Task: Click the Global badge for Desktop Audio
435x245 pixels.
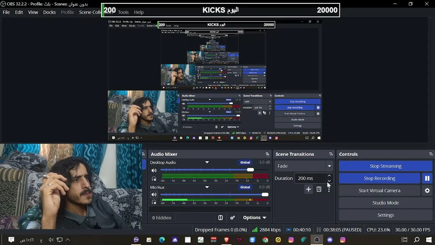Action: (245, 162)
